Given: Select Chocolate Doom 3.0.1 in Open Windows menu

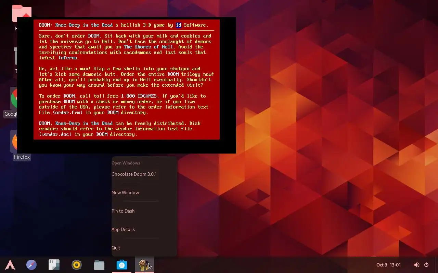Looking at the screenshot, I should [x=144, y=174].
